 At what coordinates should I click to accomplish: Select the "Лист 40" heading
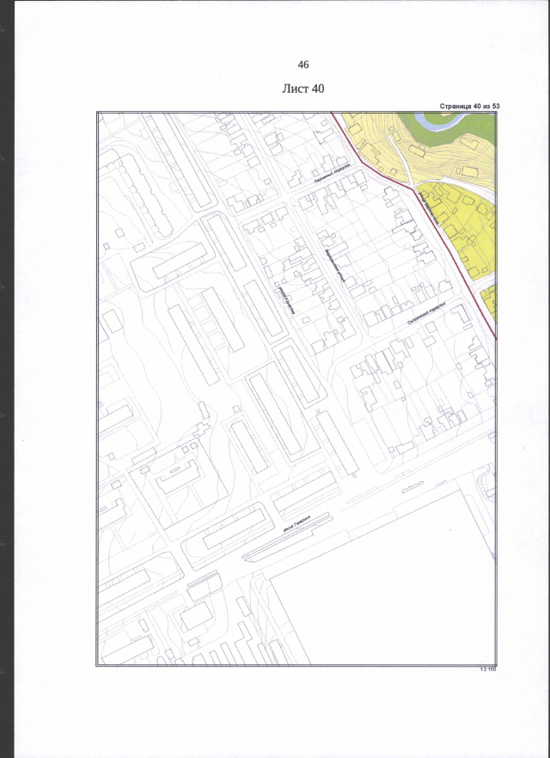coord(302,89)
